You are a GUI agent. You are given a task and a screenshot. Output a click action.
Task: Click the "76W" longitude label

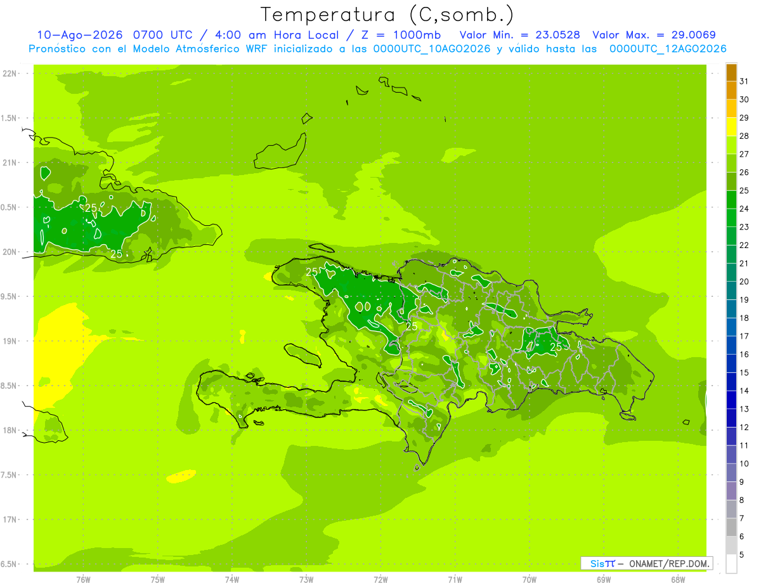83,580
